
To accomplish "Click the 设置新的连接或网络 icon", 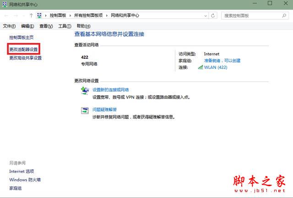I will pos(85,91).
